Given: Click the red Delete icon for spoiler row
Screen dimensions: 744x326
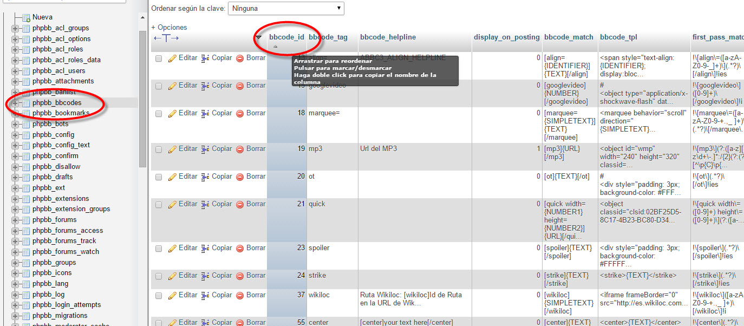Looking at the screenshot, I should pos(240,248).
